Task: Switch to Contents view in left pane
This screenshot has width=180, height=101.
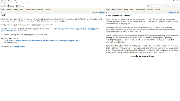Action: (96, 12)
